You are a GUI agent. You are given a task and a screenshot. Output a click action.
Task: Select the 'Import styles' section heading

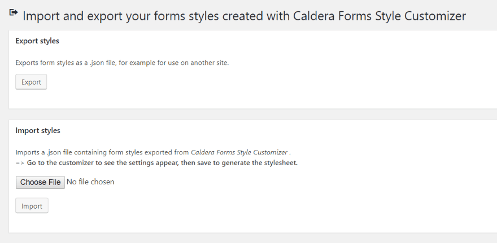(38, 131)
